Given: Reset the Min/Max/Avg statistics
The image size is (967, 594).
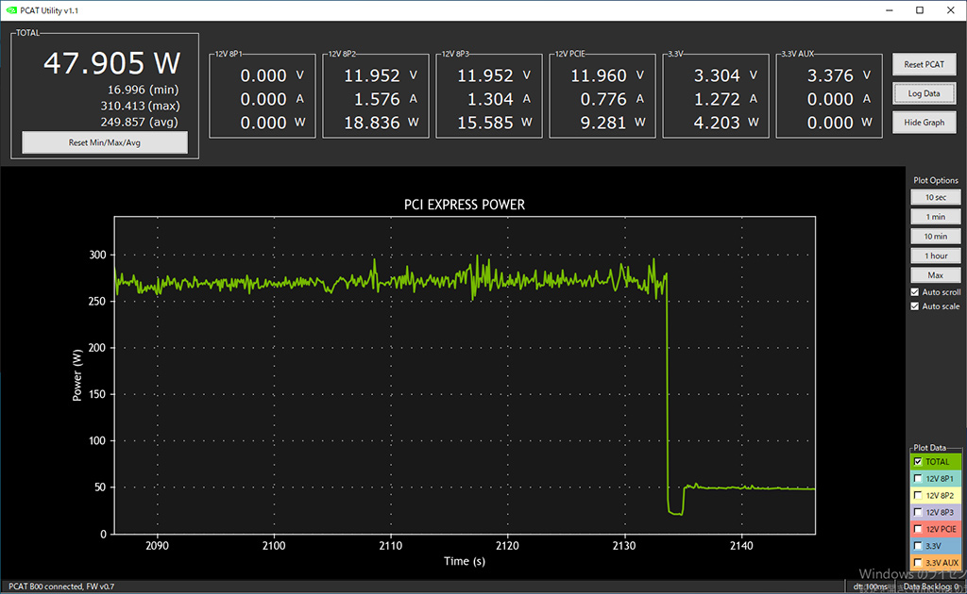Looking at the screenshot, I should click(105, 142).
